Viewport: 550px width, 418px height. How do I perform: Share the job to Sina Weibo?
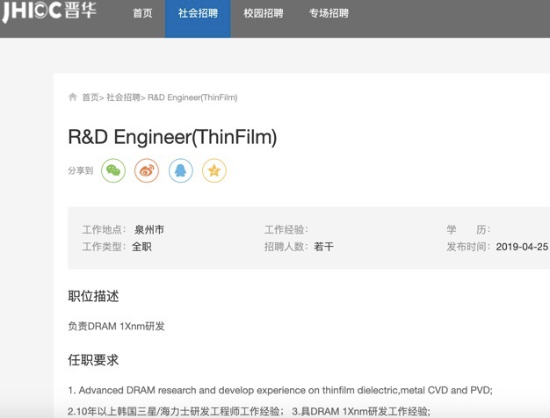click(x=147, y=170)
